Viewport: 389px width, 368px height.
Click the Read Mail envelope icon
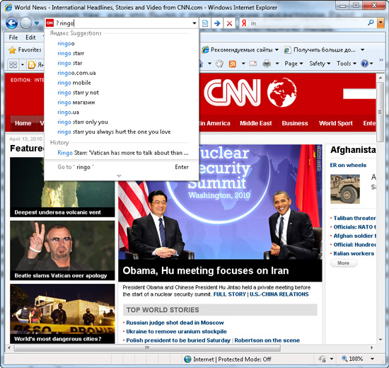coord(253,64)
